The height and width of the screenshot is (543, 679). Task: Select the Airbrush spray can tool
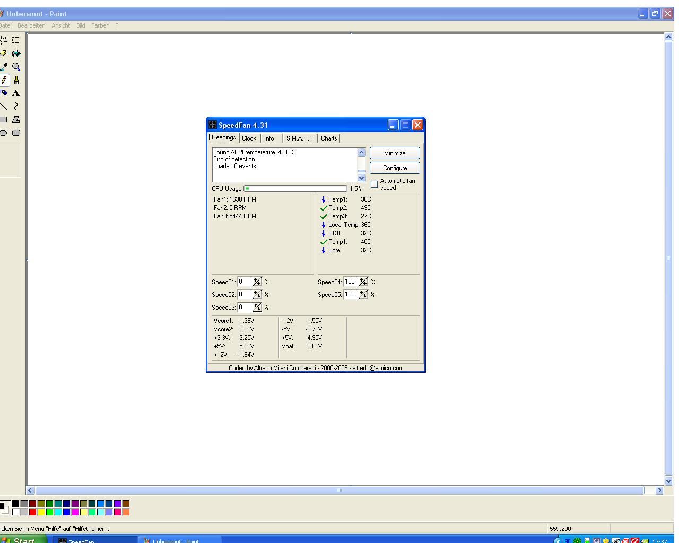4,93
